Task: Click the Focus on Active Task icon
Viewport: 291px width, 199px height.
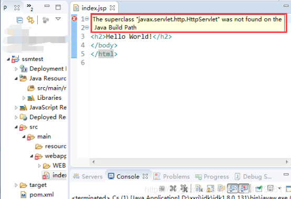Action: click(x=46, y=20)
